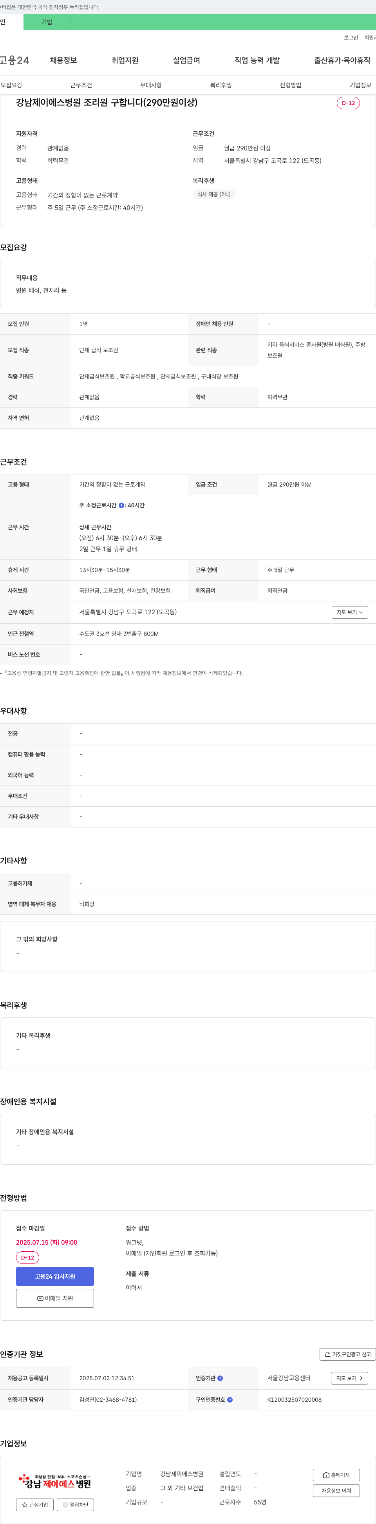Toggle 열람차단 for this company
376x1524 pixels.
pos(75,1504)
